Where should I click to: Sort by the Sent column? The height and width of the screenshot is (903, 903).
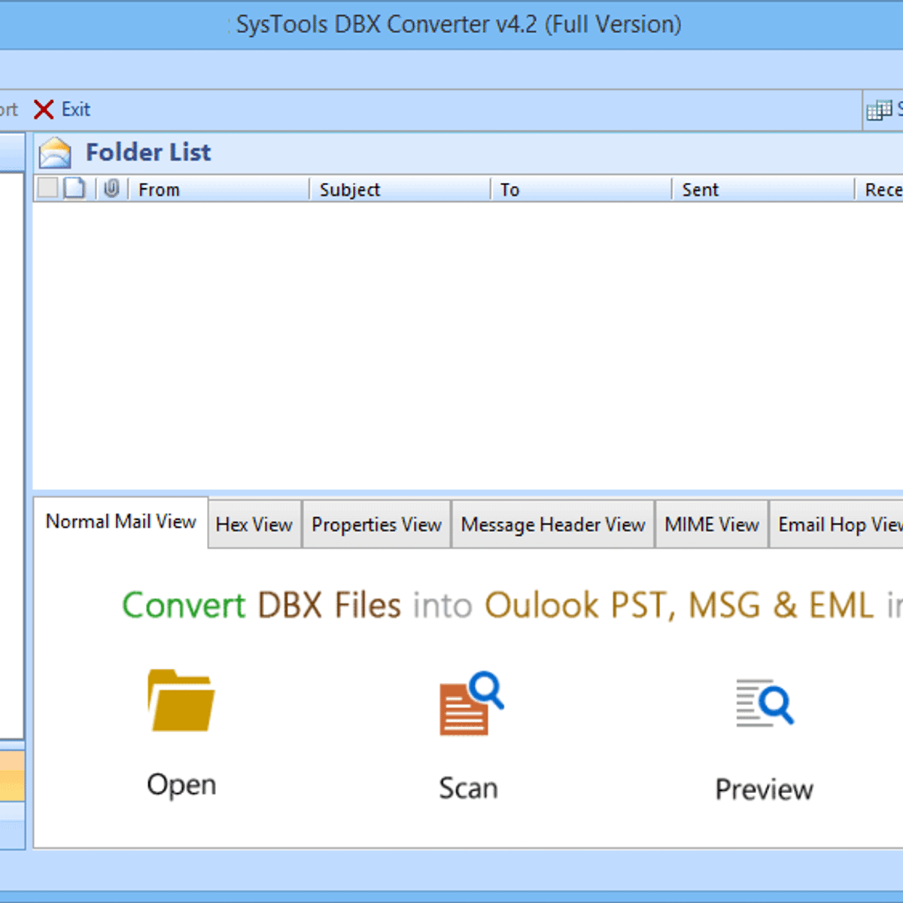pos(763,190)
